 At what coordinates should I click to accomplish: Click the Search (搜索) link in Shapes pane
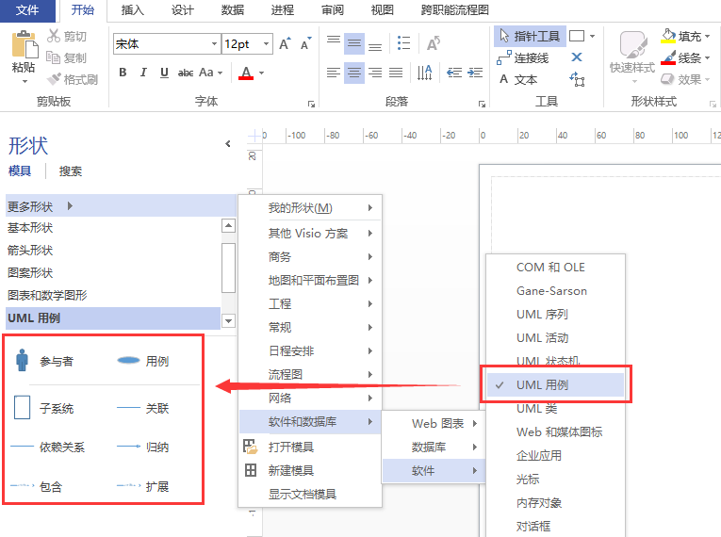(x=71, y=171)
